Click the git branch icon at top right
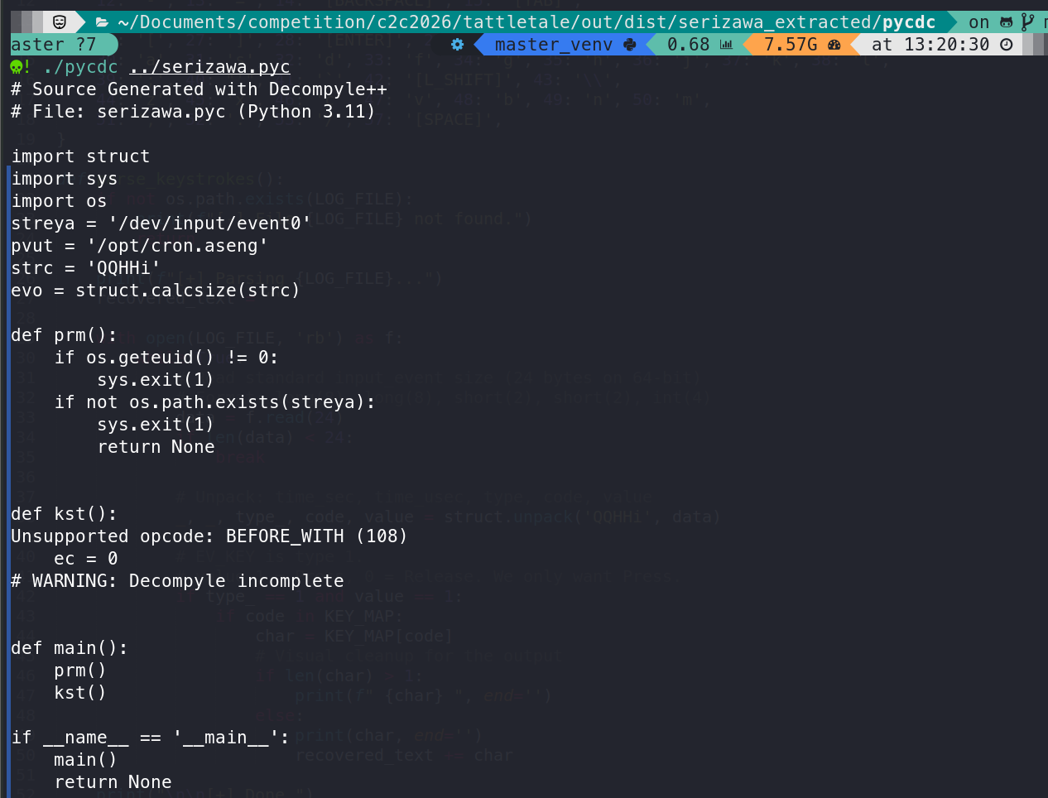Image resolution: width=1048 pixels, height=798 pixels. 1027,22
